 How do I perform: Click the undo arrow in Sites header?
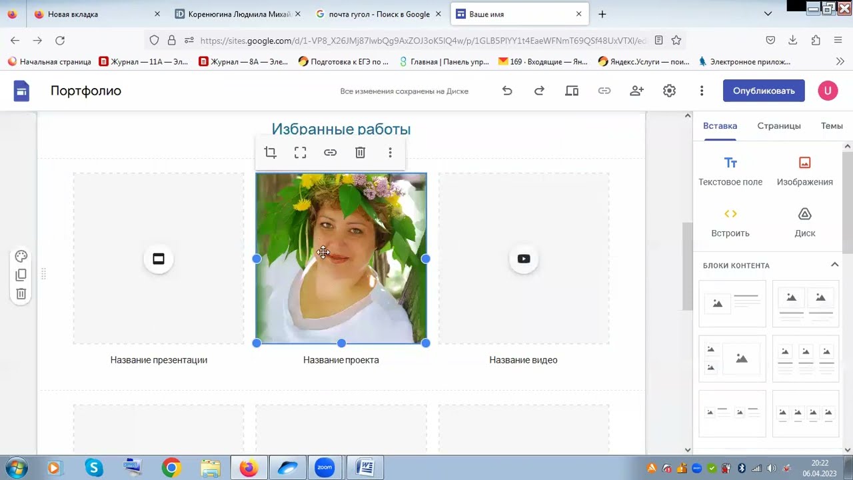point(507,91)
